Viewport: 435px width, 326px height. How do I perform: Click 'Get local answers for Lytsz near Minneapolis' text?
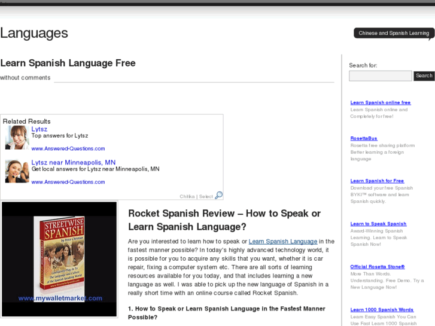pos(95,169)
